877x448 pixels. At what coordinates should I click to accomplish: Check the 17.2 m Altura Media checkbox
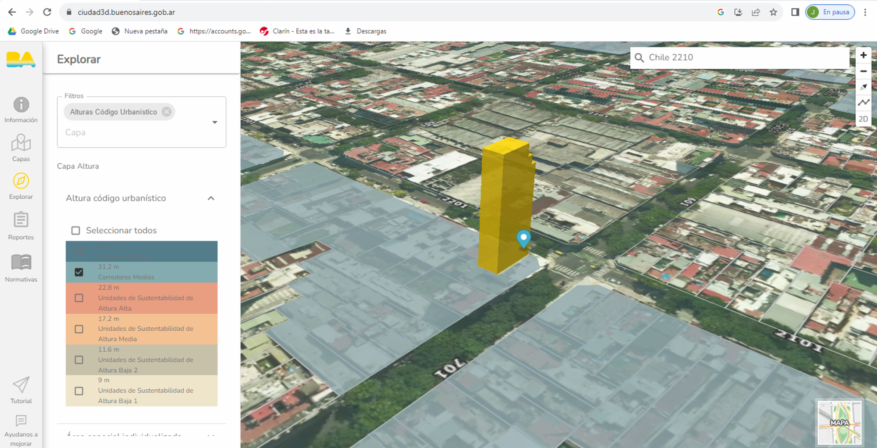pos(79,329)
